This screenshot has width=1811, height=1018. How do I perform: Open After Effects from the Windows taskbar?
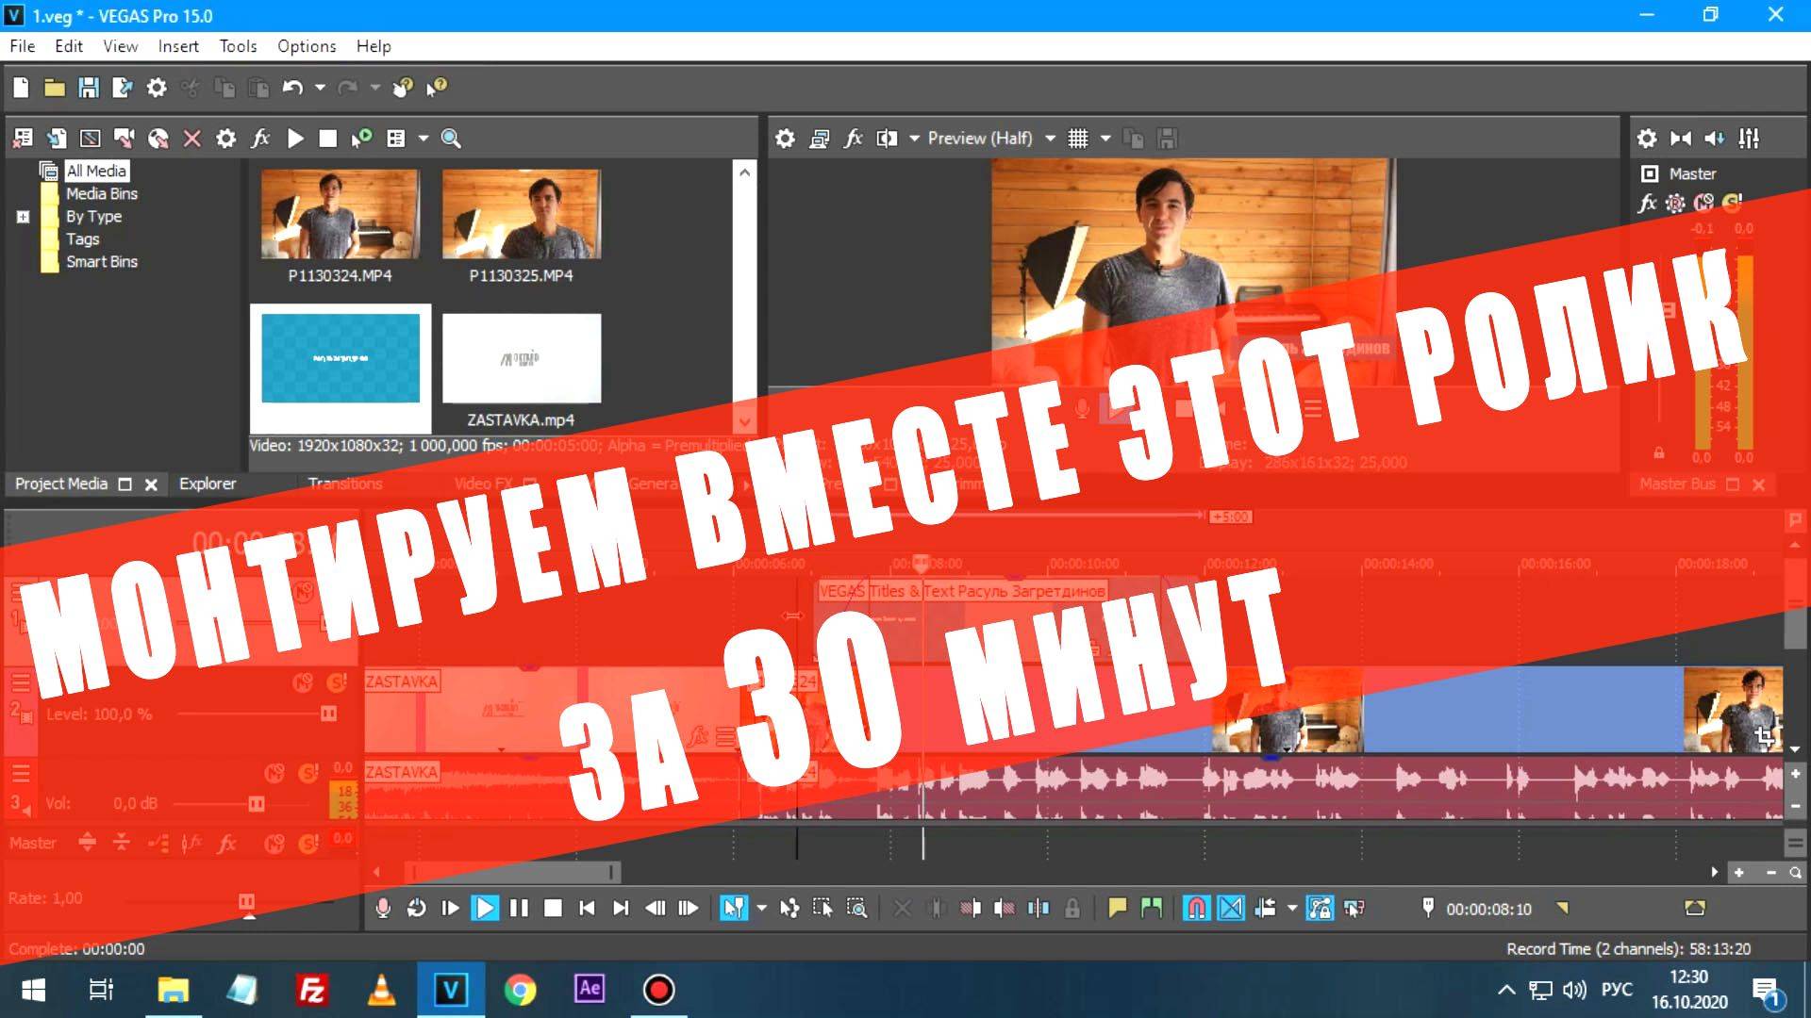point(590,989)
